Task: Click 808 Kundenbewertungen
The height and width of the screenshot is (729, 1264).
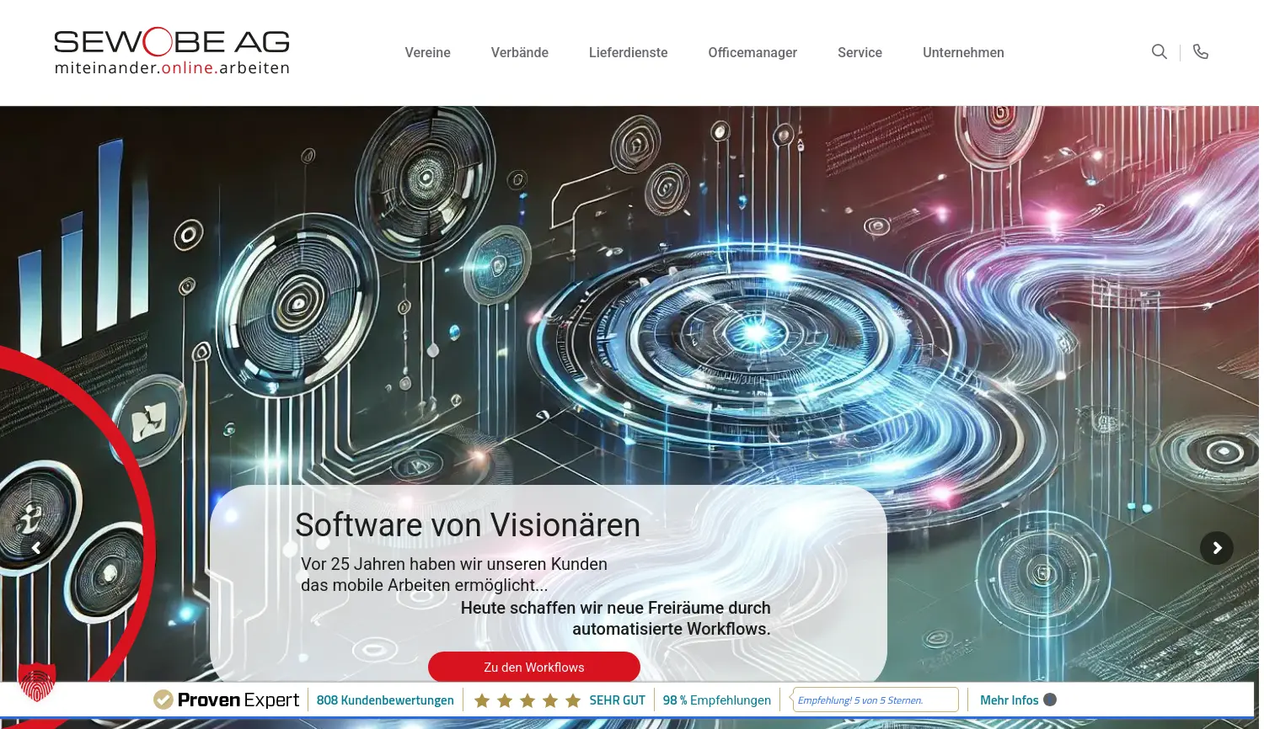Action: [x=385, y=700]
